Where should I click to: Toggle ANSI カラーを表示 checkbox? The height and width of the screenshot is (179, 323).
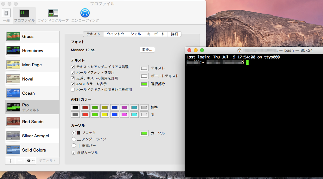click(x=73, y=84)
